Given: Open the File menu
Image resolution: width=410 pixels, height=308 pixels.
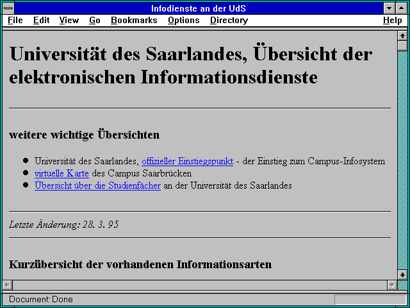Looking at the screenshot, I should [x=15, y=21].
